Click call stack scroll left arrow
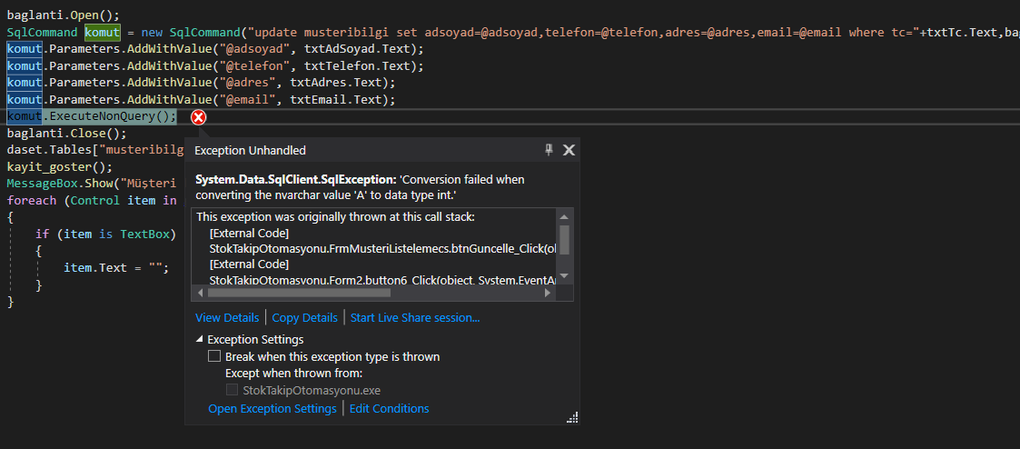The width and height of the screenshot is (1020, 449). [x=198, y=293]
